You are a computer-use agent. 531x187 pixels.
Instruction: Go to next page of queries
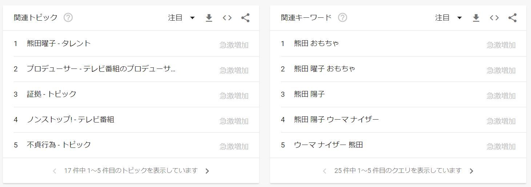click(471, 171)
